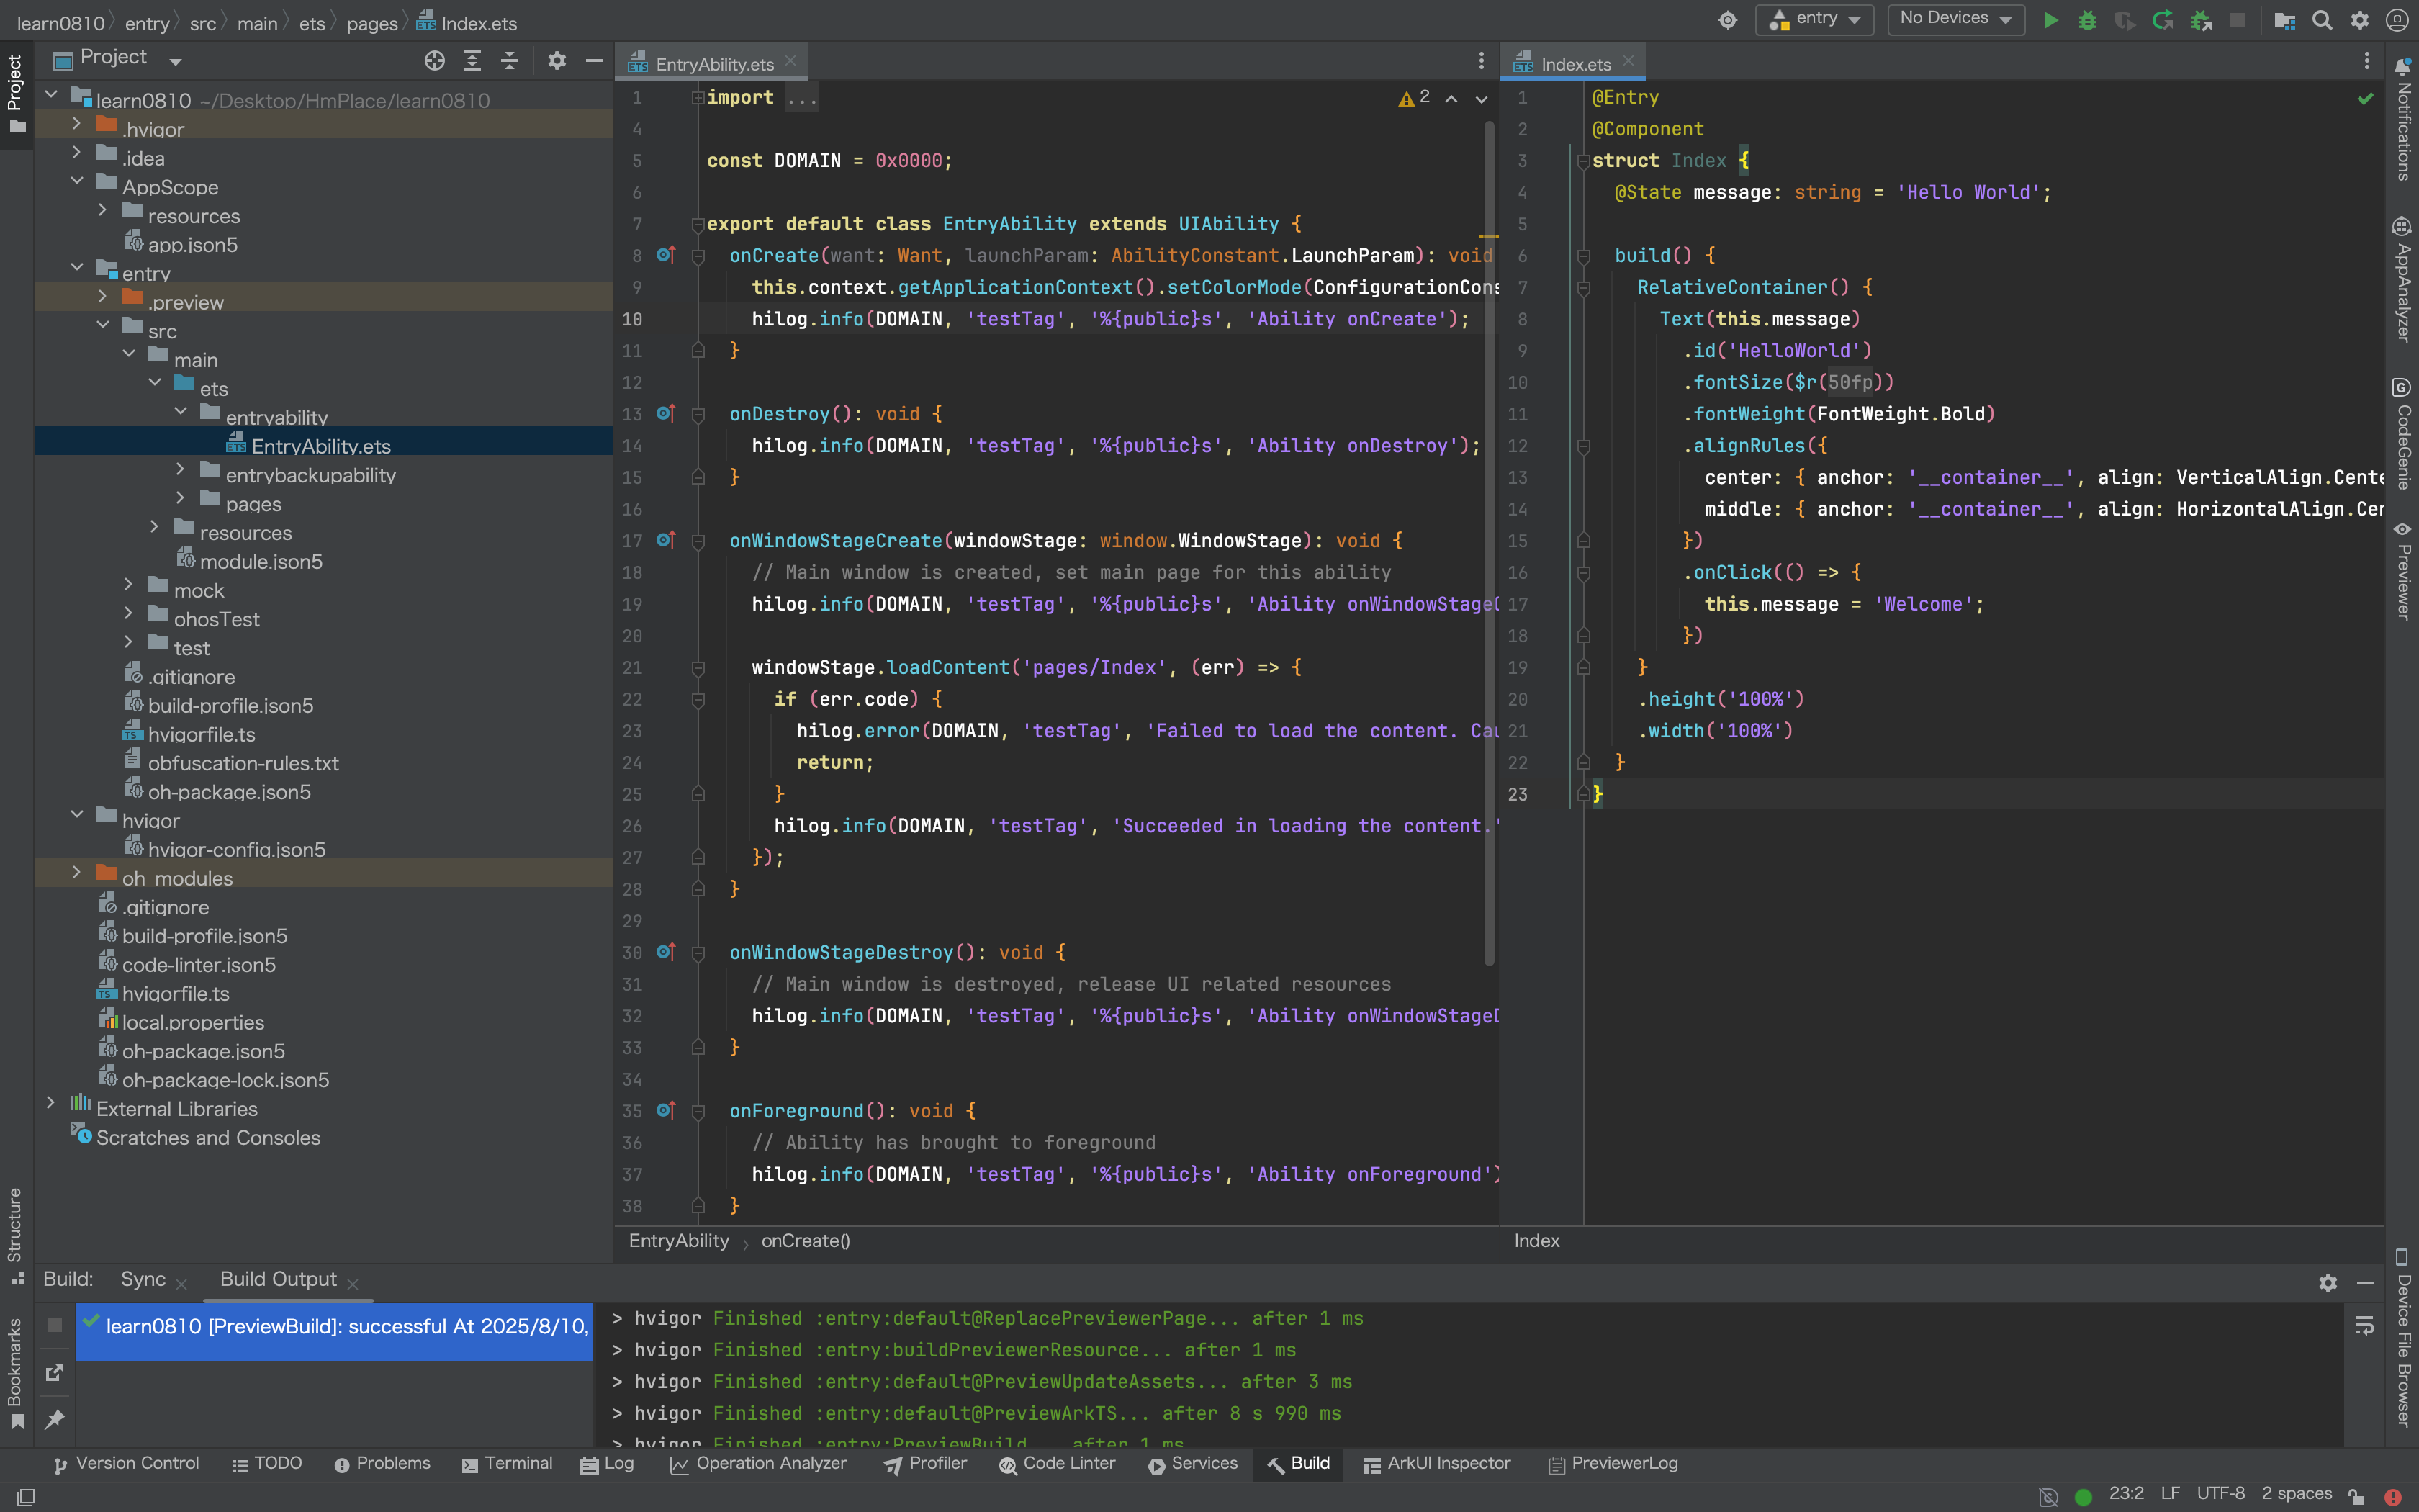Expand the entrybackupability folder
2419x1512 pixels.
pyautogui.click(x=180, y=469)
